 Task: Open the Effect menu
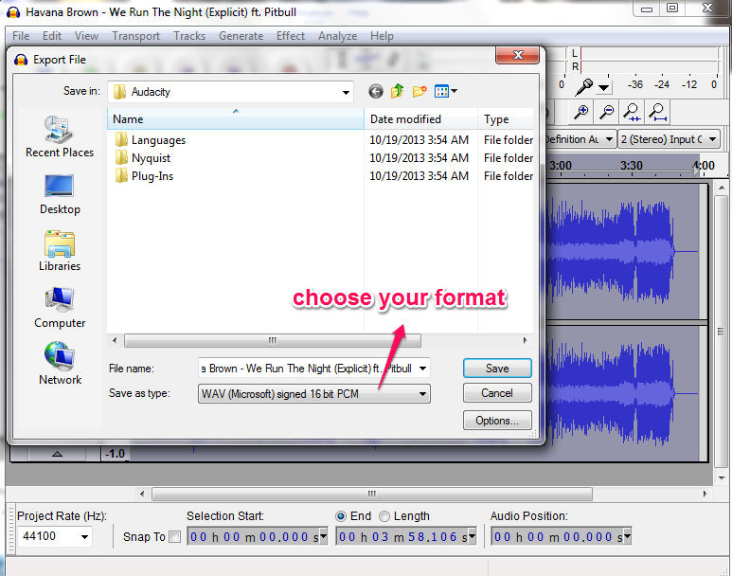[x=291, y=36]
